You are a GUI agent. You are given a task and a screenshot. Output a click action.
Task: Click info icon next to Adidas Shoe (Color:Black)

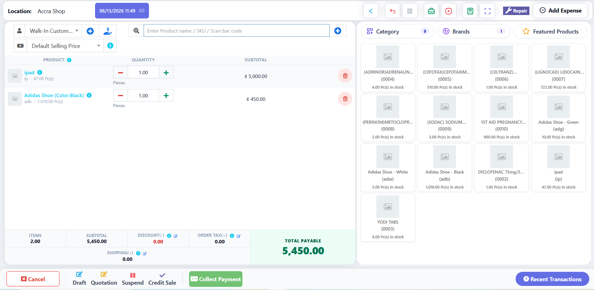pyautogui.click(x=89, y=95)
